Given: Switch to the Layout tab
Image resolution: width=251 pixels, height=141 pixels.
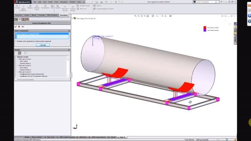Looking at the screenshot, I should click(27, 15).
